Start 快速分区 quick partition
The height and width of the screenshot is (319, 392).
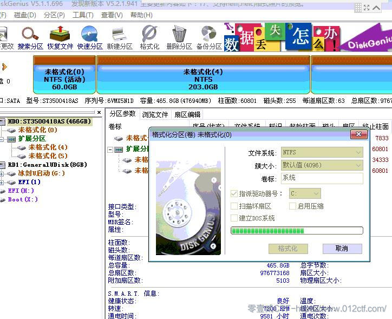90,38
